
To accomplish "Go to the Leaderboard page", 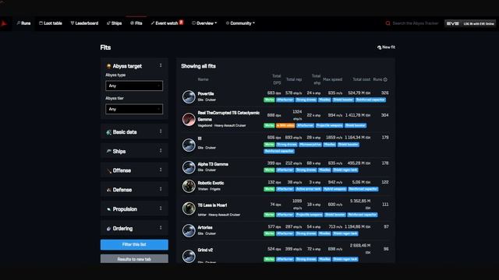I will 84,23.
